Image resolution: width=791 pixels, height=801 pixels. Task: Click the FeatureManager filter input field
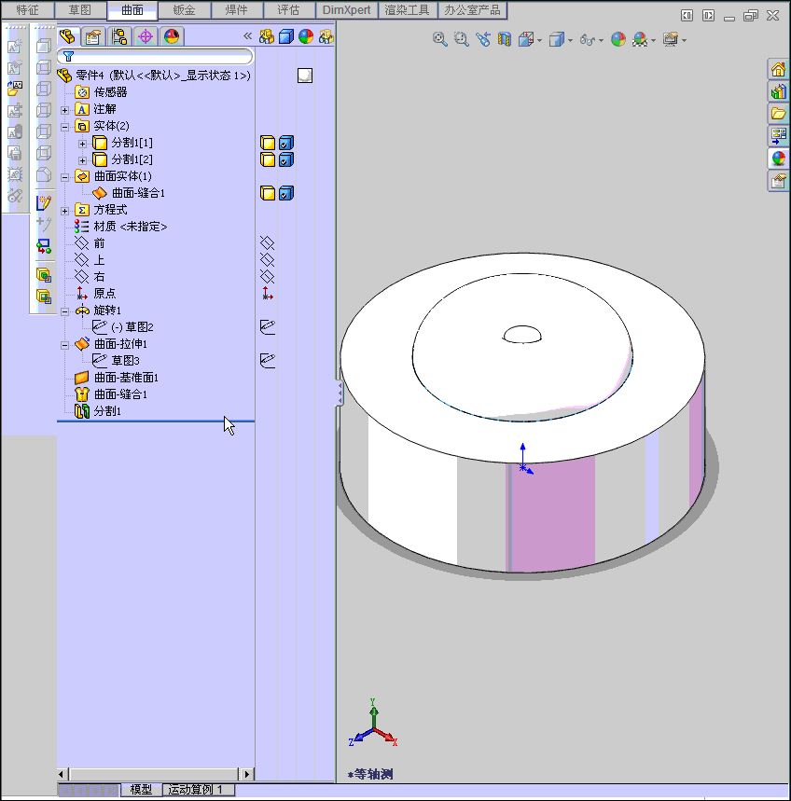156,56
